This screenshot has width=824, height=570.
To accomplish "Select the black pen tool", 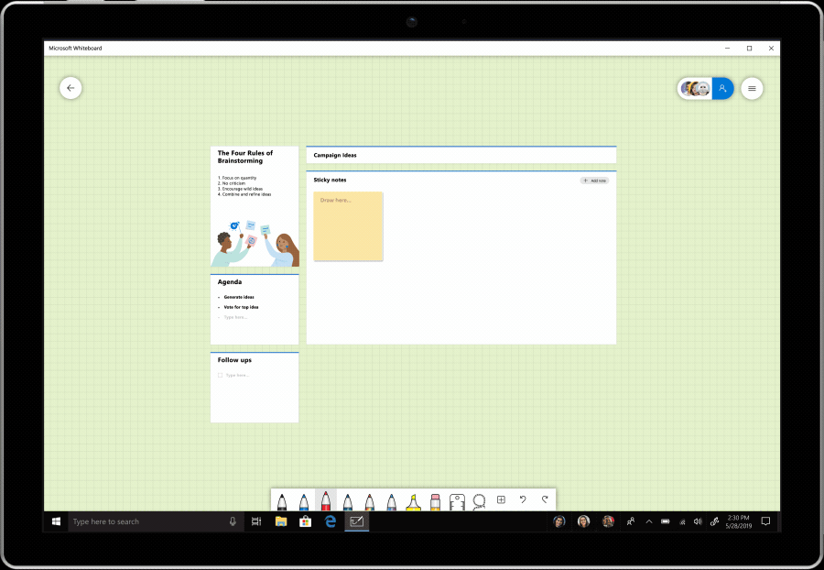I will pyautogui.click(x=283, y=499).
